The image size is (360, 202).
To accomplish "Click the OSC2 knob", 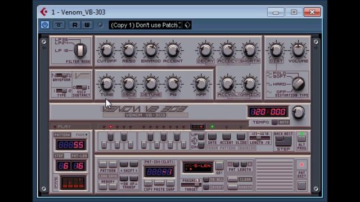I will [x=129, y=84].
